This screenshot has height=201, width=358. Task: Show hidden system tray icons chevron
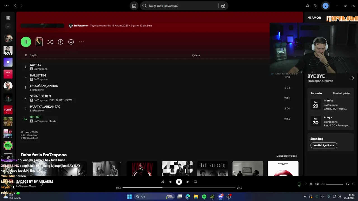click(x=305, y=197)
